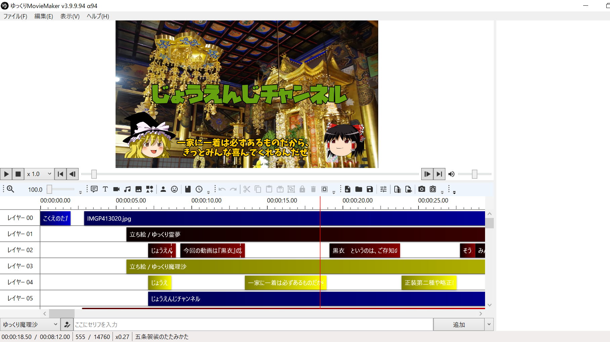Add an audio item with music note icon
610x342 pixels.
127,189
